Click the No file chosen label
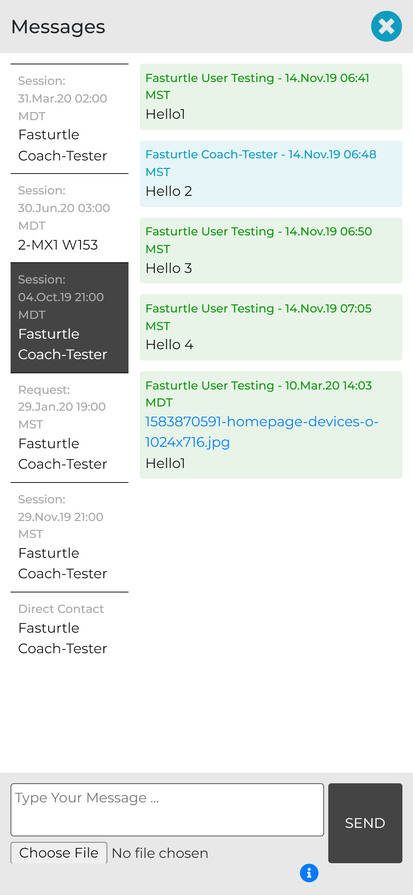The image size is (413, 895). tap(160, 853)
